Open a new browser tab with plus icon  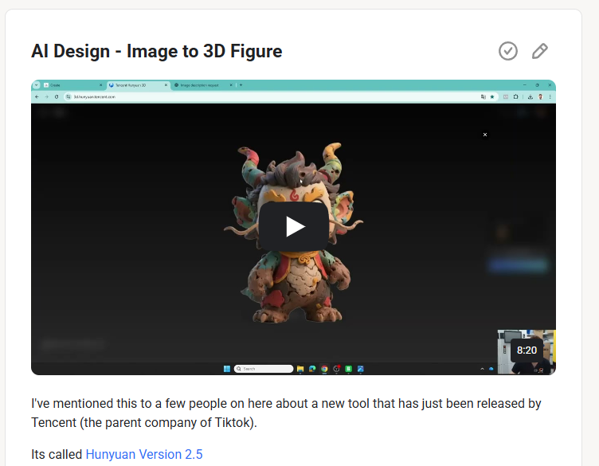pyautogui.click(x=241, y=84)
